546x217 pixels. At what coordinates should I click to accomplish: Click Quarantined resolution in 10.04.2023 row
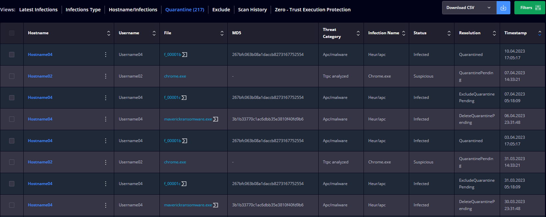(x=471, y=55)
